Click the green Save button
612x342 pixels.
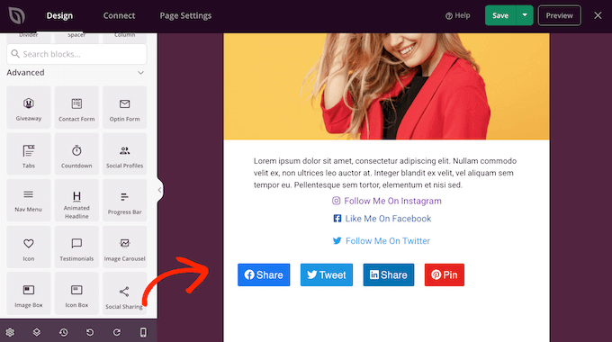(500, 15)
